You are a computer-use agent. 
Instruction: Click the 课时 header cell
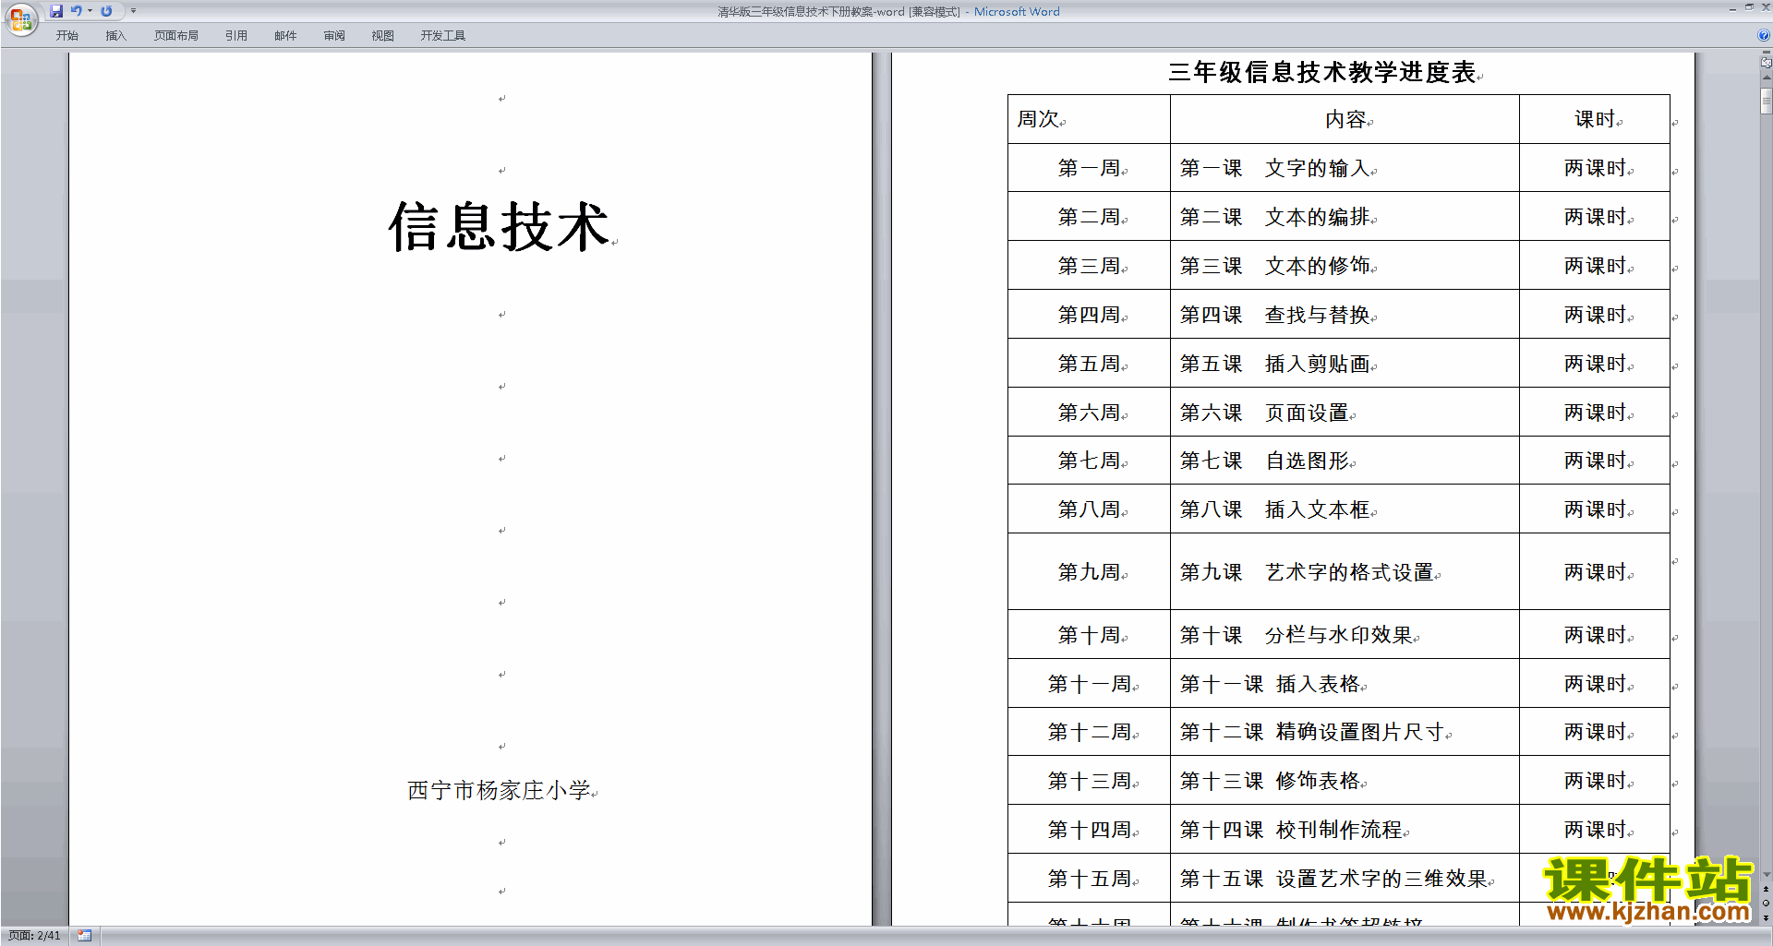1595,119
